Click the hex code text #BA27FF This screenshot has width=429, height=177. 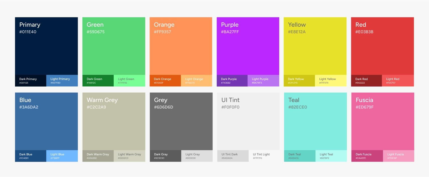coord(230,32)
